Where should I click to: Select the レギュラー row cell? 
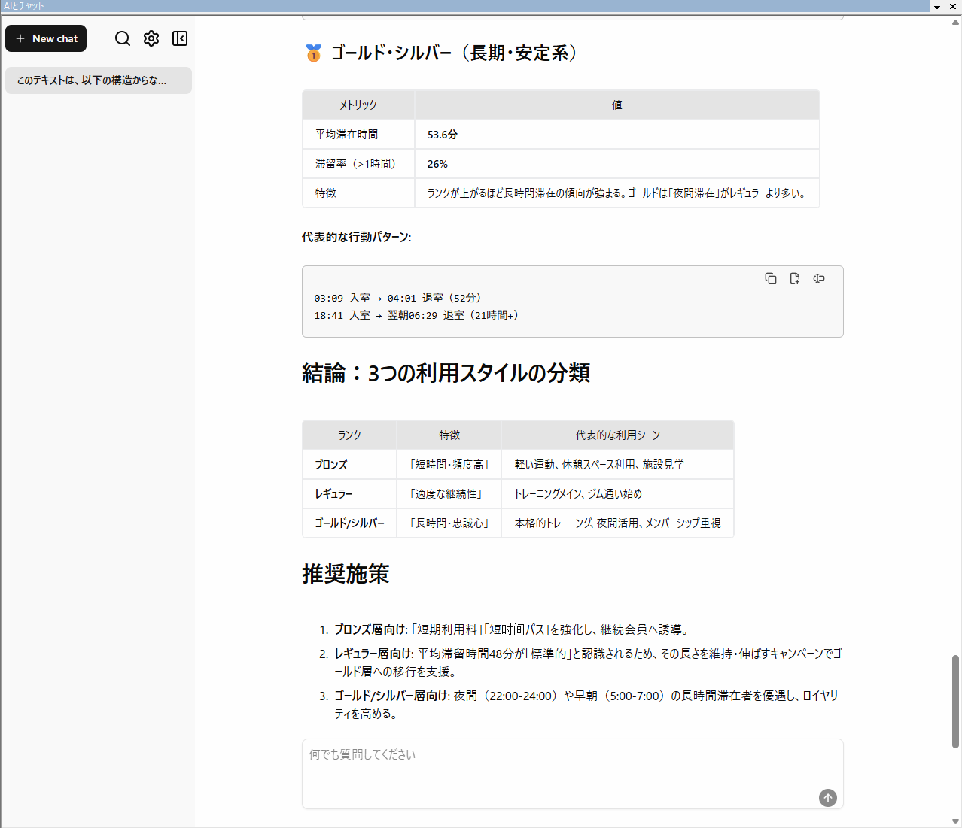coord(349,494)
